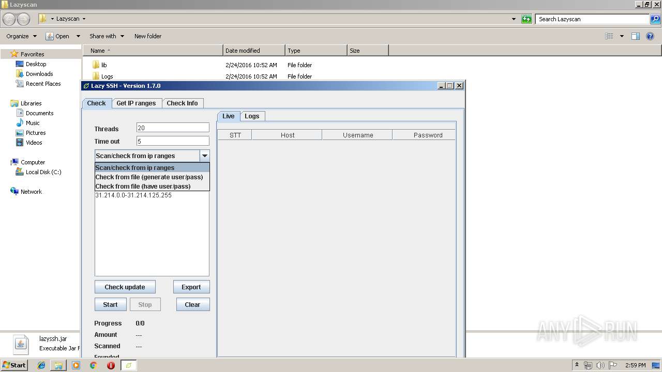Image resolution: width=662 pixels, height=372 pixels.
Task: Open the Share with menu
Action: [107, 36]
